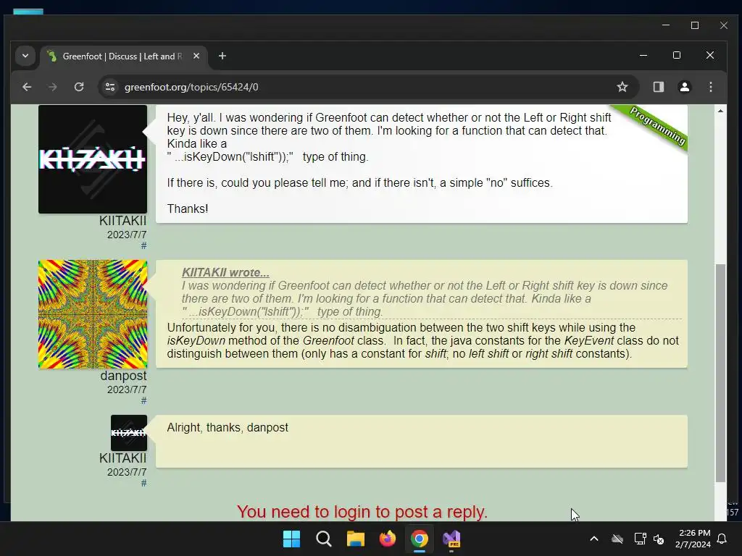This screenshot has width=742, height=556.
Task: Maximize the Chrome window
Action: click(677, 55)
